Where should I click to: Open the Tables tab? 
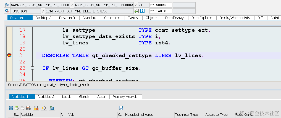133,18
